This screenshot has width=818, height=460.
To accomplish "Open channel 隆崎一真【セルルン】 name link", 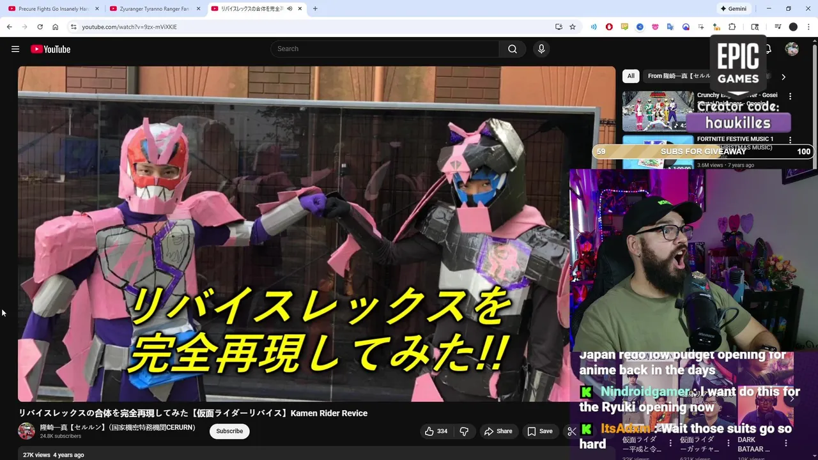I will coord(118,427).
